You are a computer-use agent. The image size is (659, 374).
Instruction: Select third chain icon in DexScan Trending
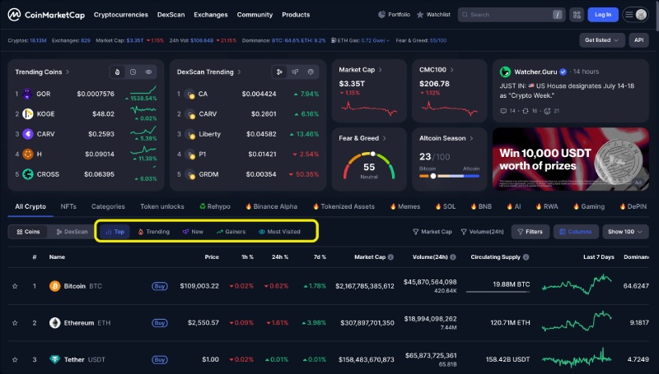[x=311, y=72]
